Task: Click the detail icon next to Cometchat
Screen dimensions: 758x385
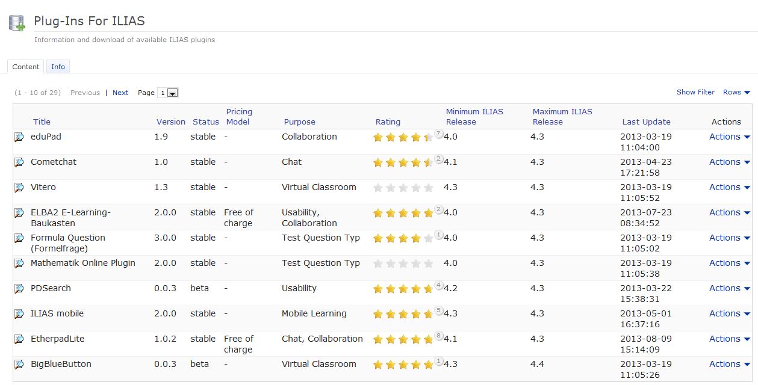Action: pyautogui.click(x=19, y=162)
